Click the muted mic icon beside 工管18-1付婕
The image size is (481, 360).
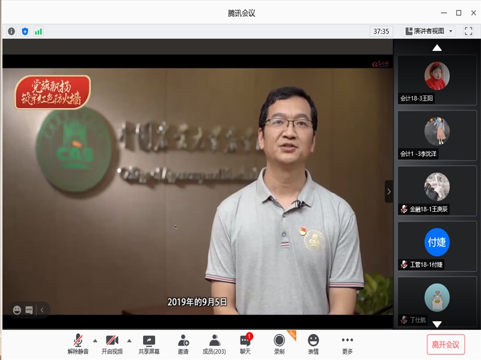[404, 265]
